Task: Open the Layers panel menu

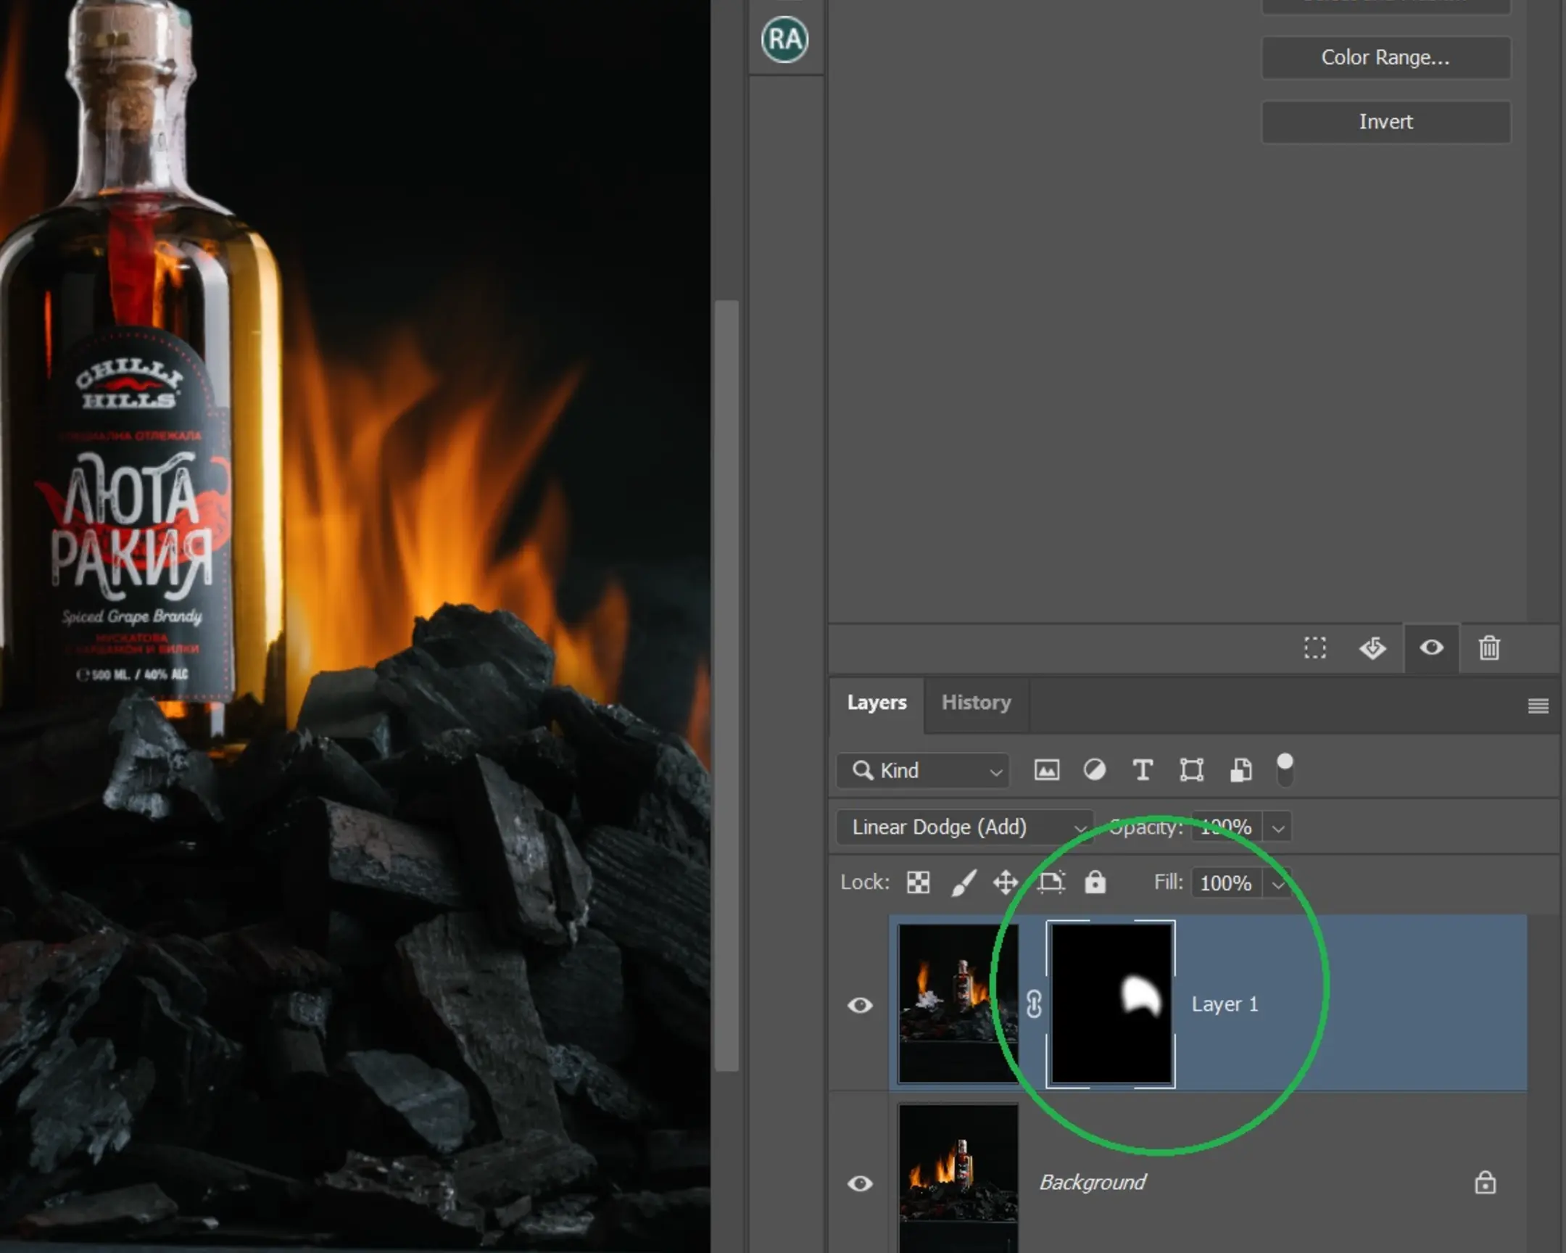Action: [x=1538, y=706]
